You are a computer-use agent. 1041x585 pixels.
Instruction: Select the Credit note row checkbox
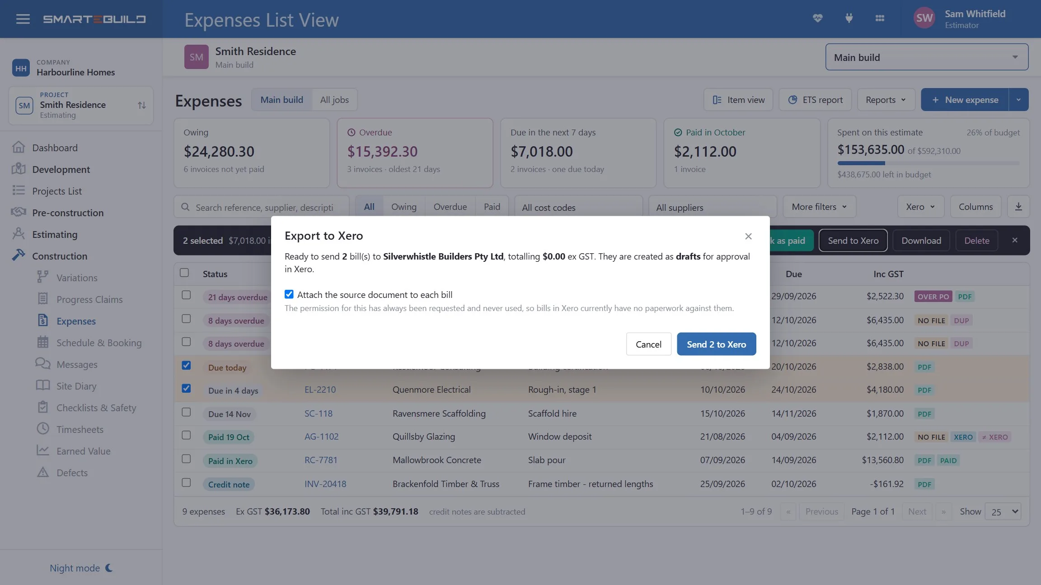pyautogui.click(x=186, y=483)
